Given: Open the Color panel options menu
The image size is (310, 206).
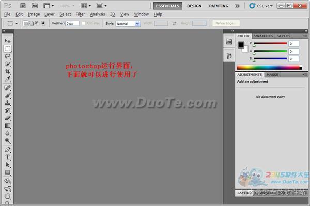Looking at the screenshot, I should pos(305,36).
